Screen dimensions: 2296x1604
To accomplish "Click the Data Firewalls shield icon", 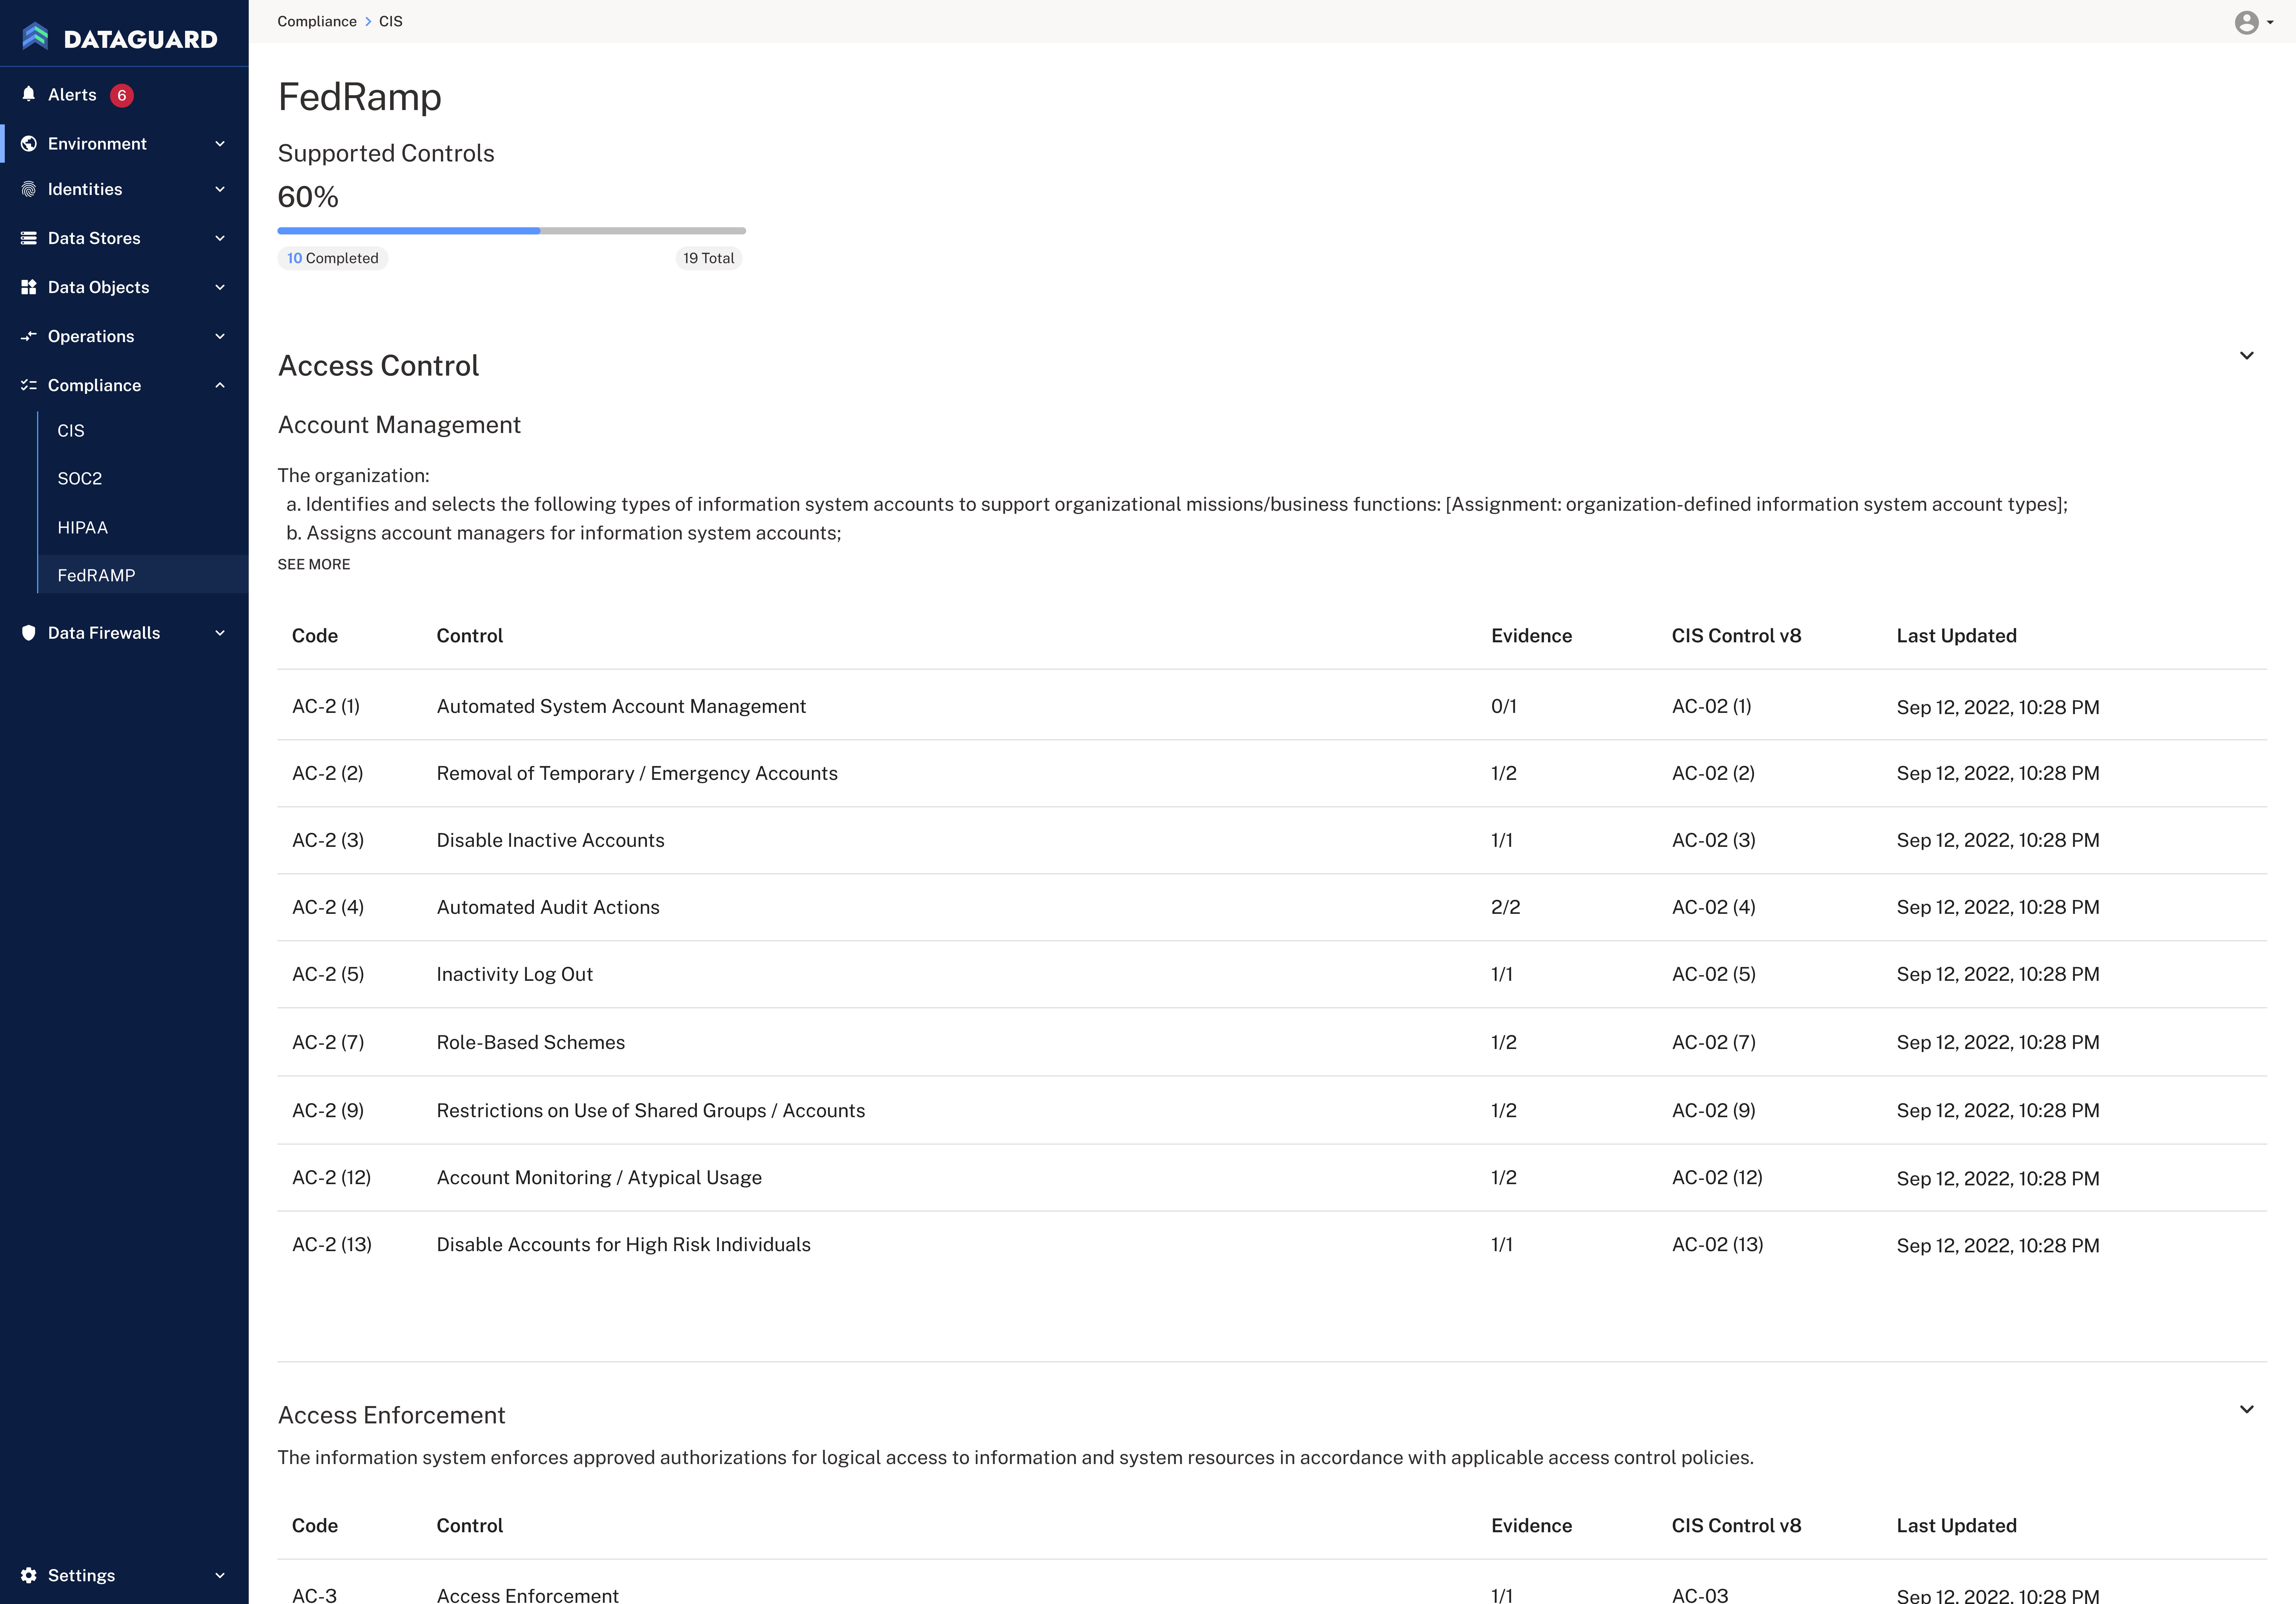I will tap(29, 633).
